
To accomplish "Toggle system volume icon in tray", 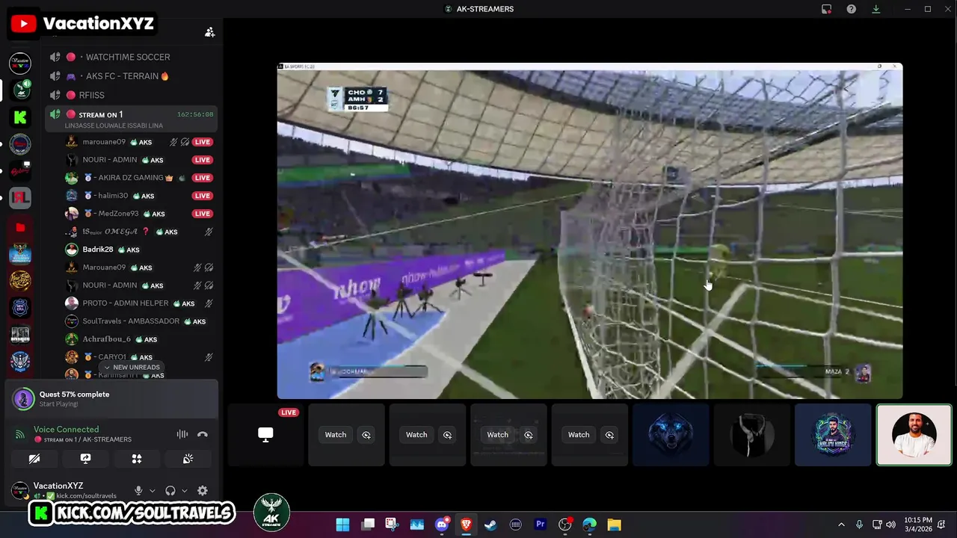I will (x=890, y=525).
